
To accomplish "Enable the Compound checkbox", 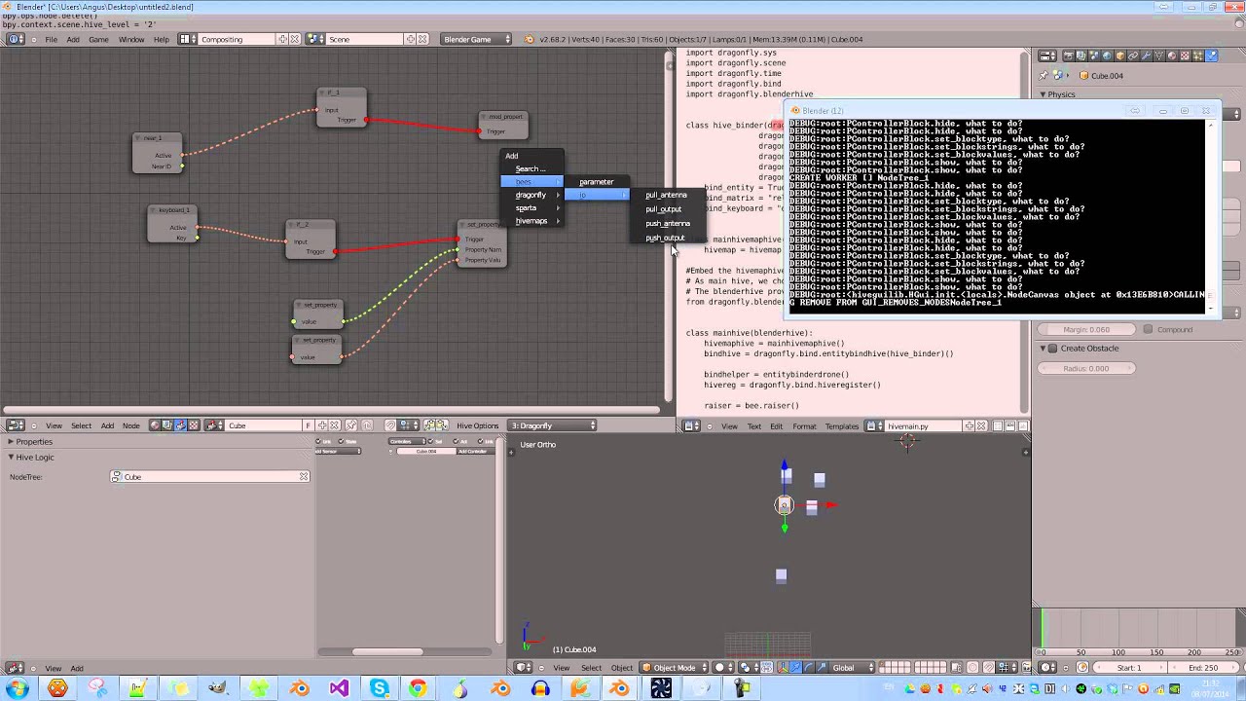I will 1149,329.
